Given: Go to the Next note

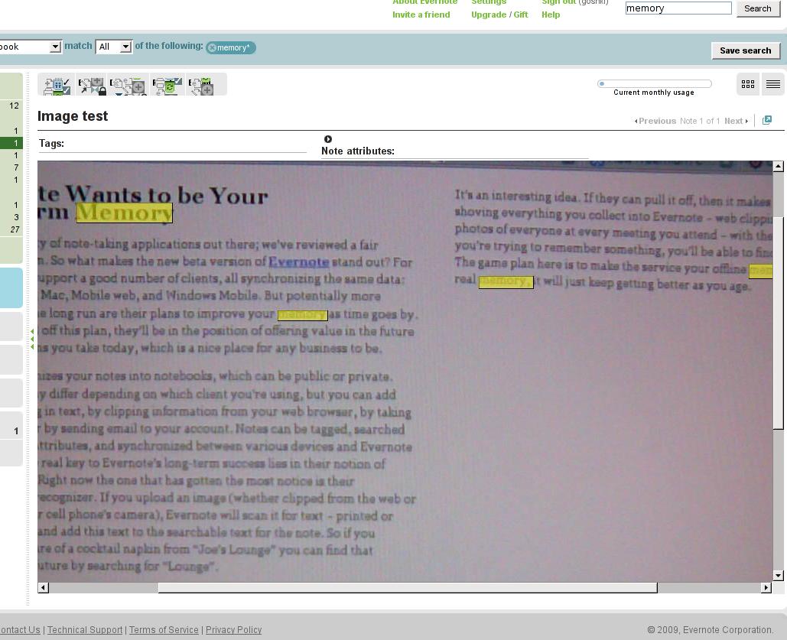Looking at the screenshot, I should (737, 121).
